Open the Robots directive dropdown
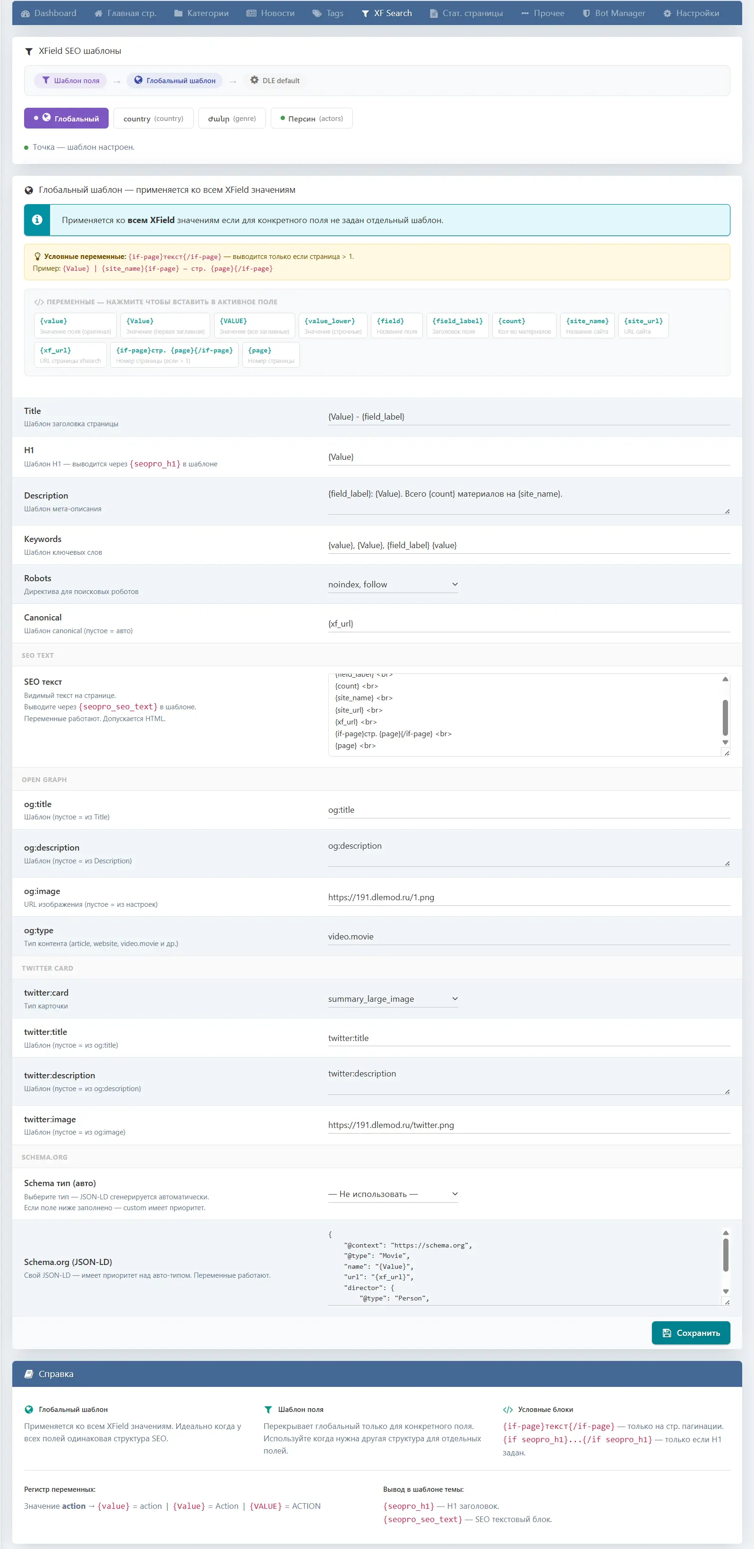The image size is (754, 1549). pyautogui.click(x=393, y=585)
